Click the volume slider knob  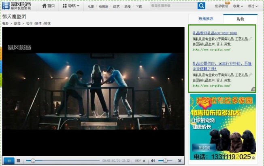point(165,161)
